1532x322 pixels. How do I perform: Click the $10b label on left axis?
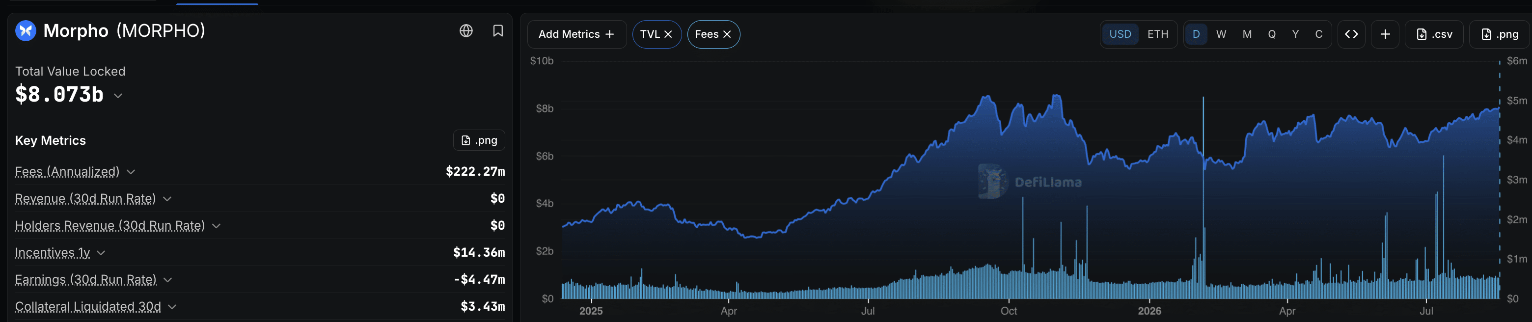click(542, 60)
